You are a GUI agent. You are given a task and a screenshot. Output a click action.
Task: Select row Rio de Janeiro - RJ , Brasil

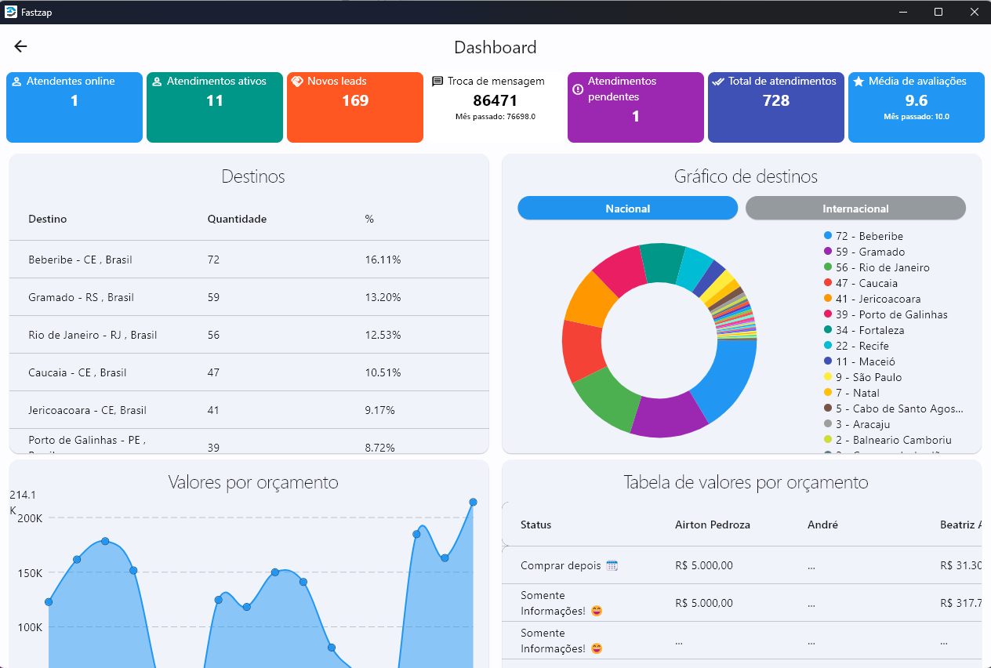tap(249, 335)
